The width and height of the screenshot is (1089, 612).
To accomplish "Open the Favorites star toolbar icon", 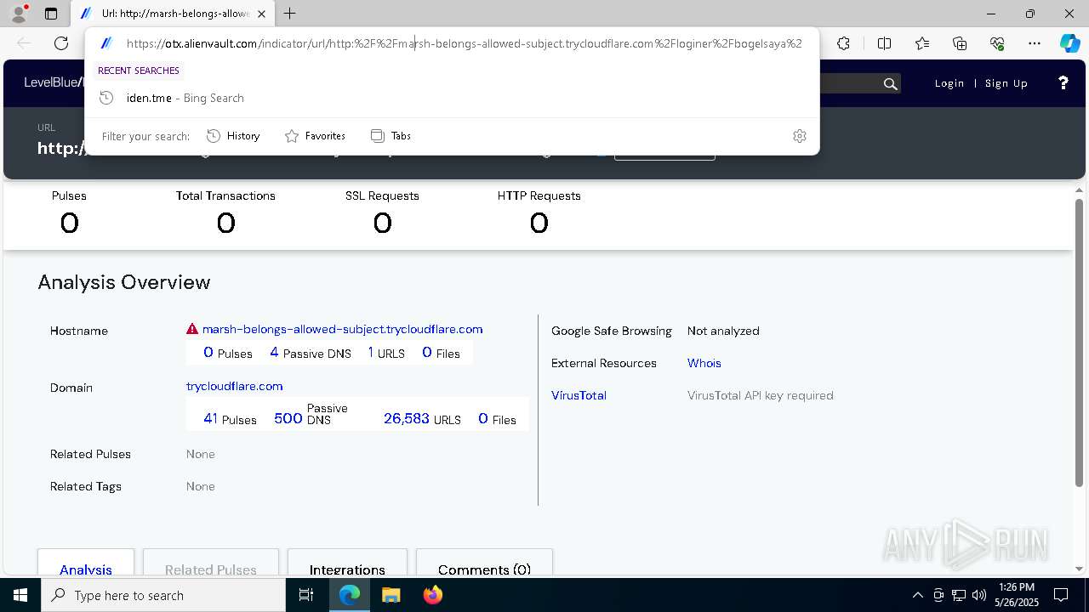I will coord(922,43).
